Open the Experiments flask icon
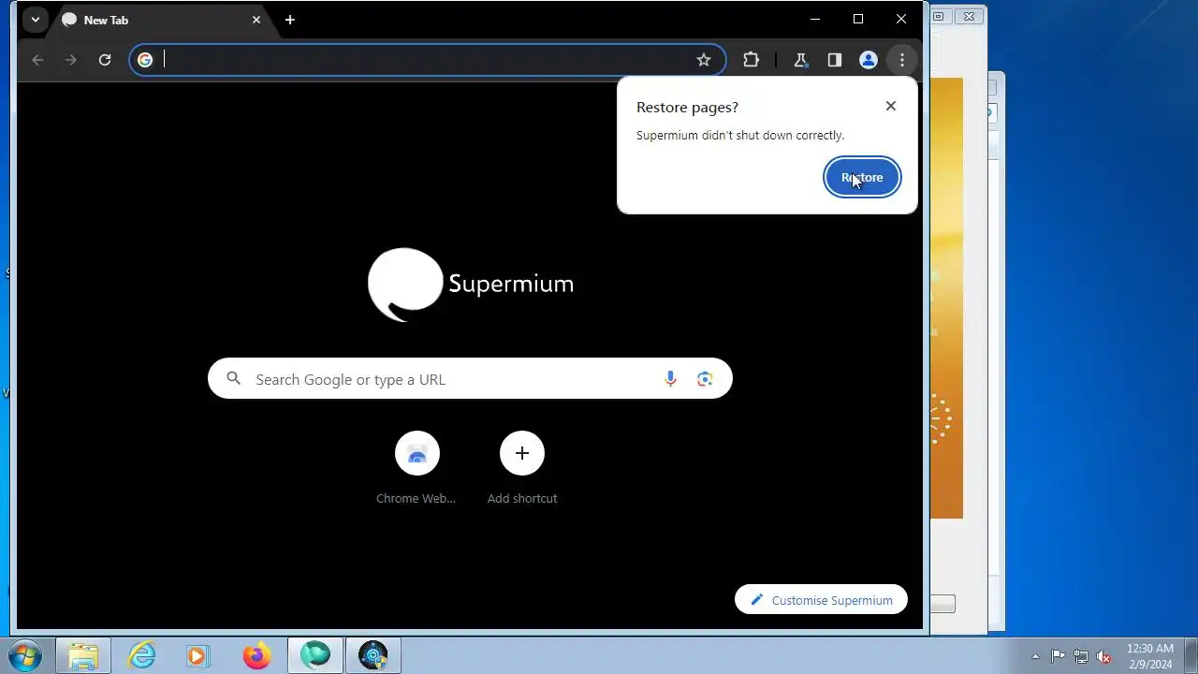Image resolution: width=1198 pixels, height=674 pixels. 800,60
